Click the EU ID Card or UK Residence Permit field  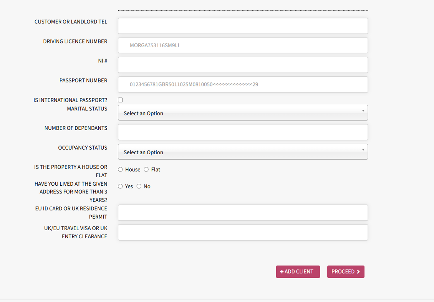(243, 213)
